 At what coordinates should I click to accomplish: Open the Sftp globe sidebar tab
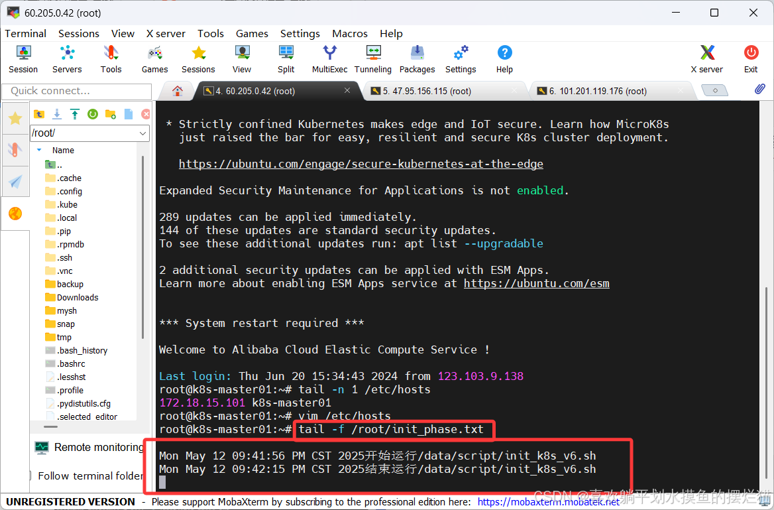[15, 214]
